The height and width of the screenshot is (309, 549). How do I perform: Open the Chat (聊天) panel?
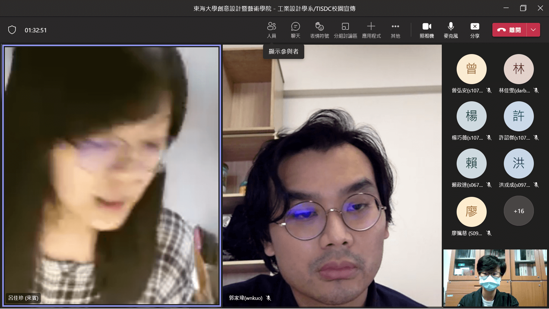(x=295, y=30)
